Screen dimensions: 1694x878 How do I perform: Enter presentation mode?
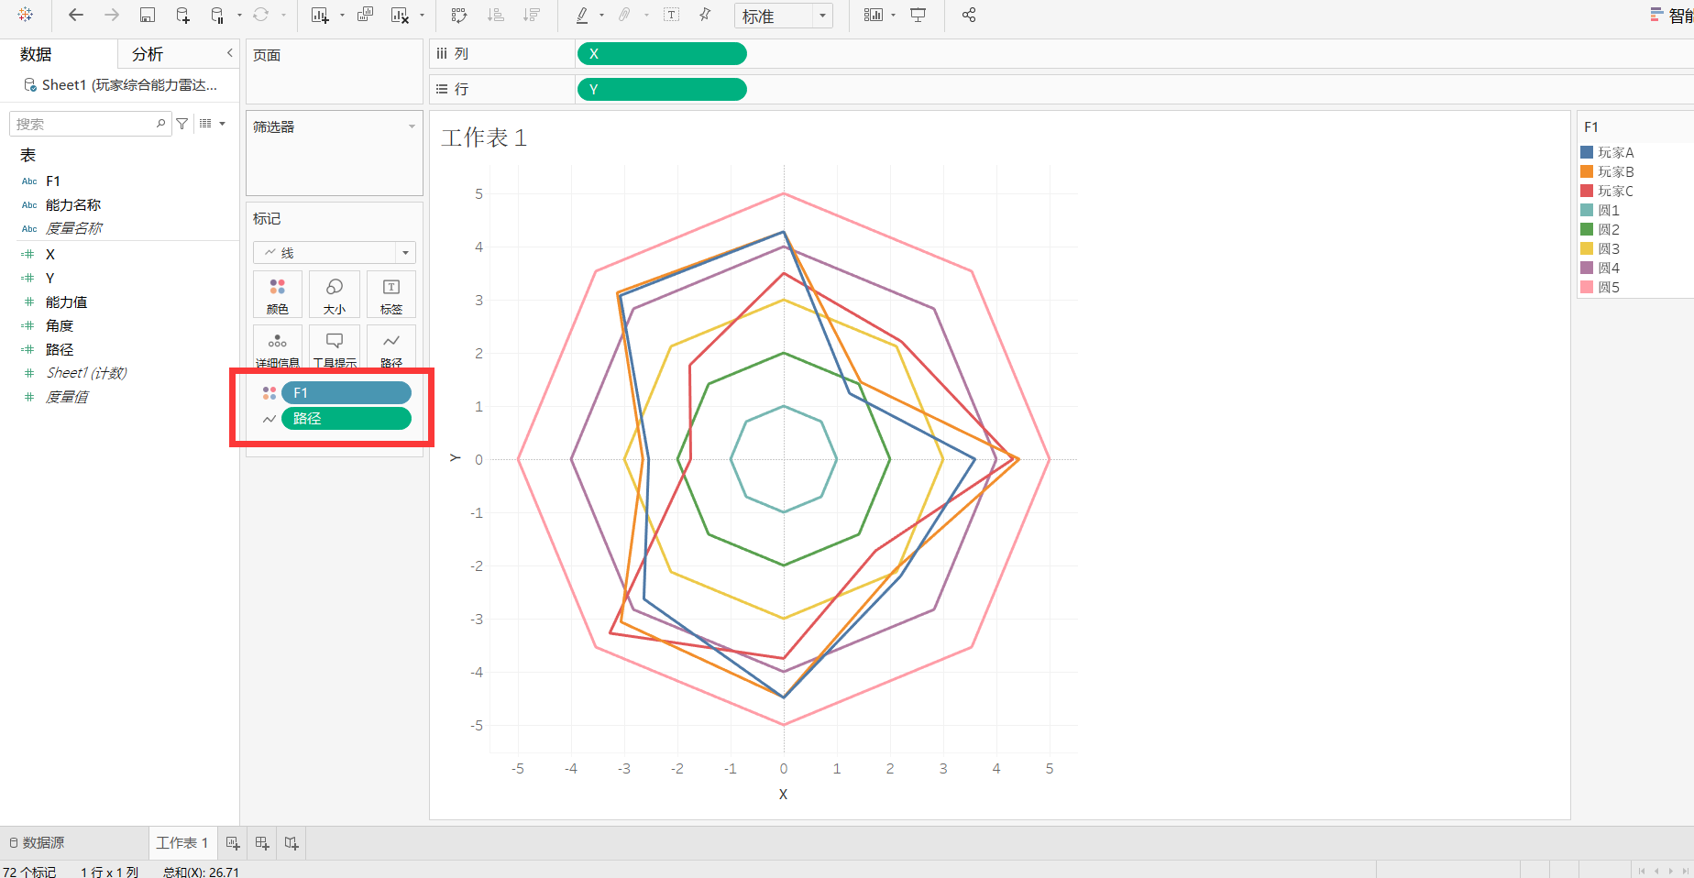point(918,15)
